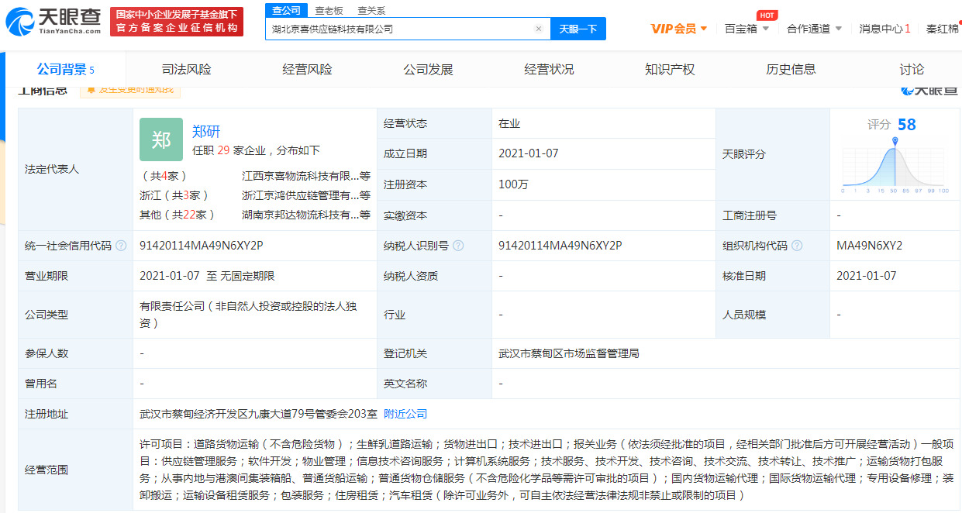
Task: Click 武汉市蔡甸区市场监督管理局 registration authority
Action: click(569, 353)
